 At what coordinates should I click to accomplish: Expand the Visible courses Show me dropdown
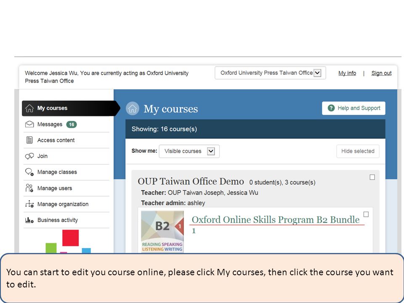tap(189, 151)
